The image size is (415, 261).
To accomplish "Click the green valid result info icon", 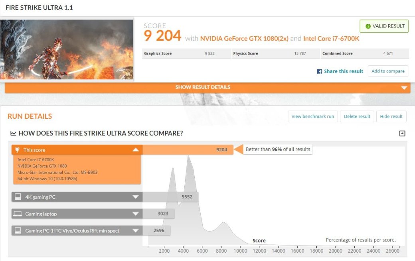I will tap(368, 26).
